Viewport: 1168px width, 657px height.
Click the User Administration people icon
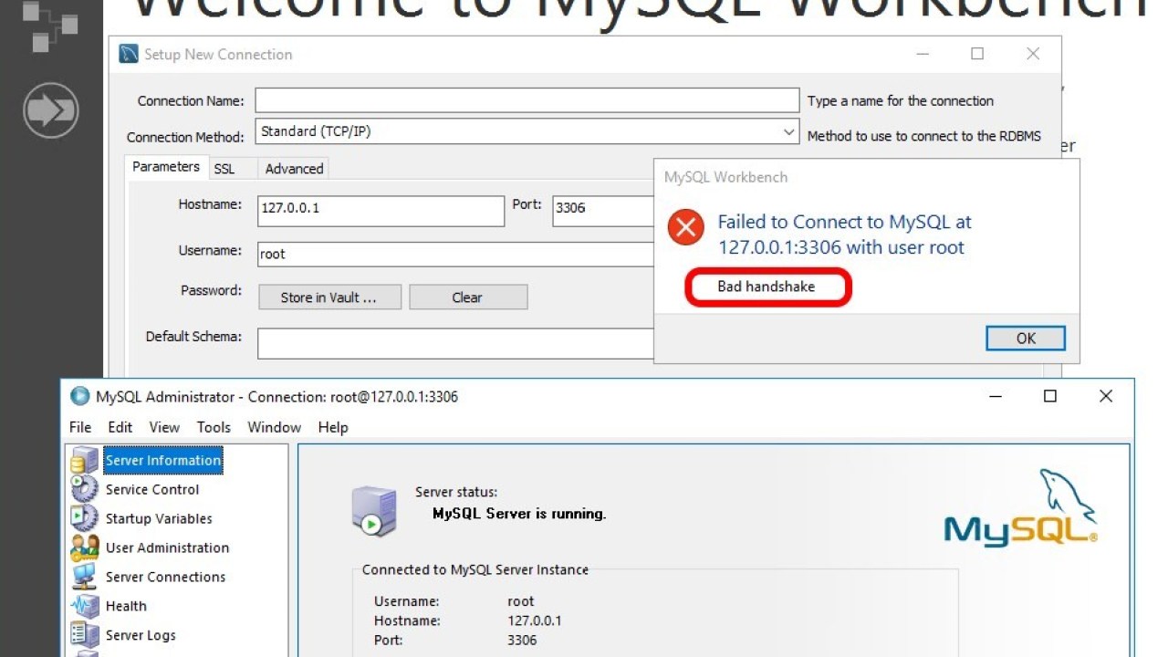84,547
